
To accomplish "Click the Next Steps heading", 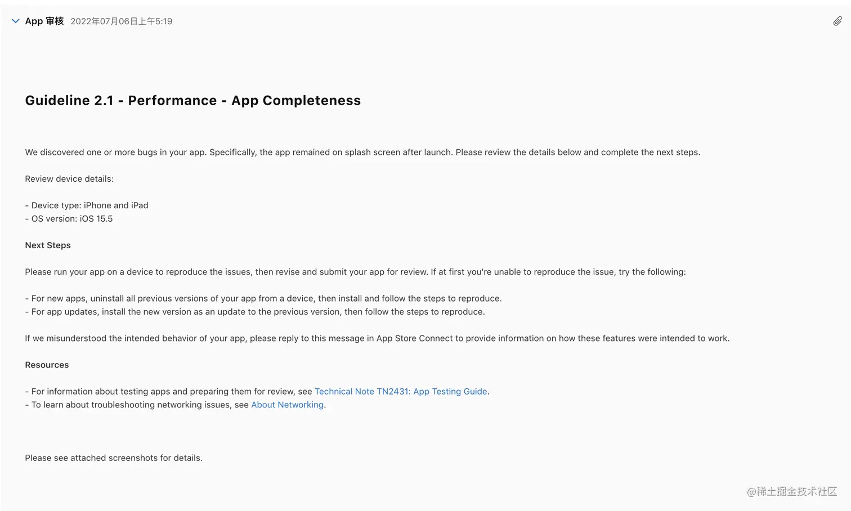I will coord(48,245).
